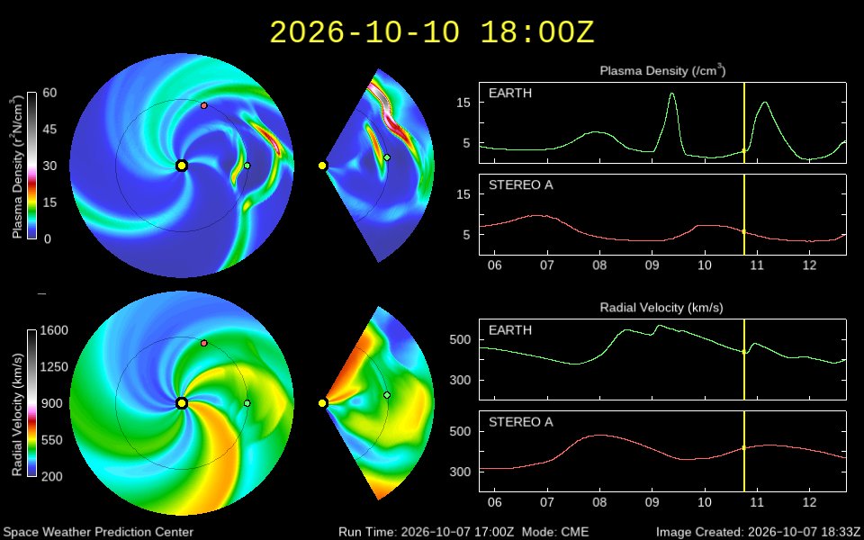
Task: Click the 'Run Time: 2026-10-07 17:00Z' footer text
Action: click(426, 532)
